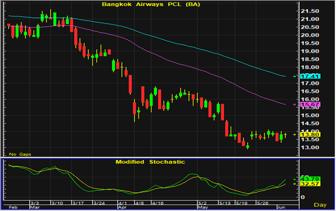Image resolution: width=336 pixels, height=211 pixels.
Task: Click the magenta arrow beside the 15.67 label
Action: pyautogui.click(x=294, y=104)
